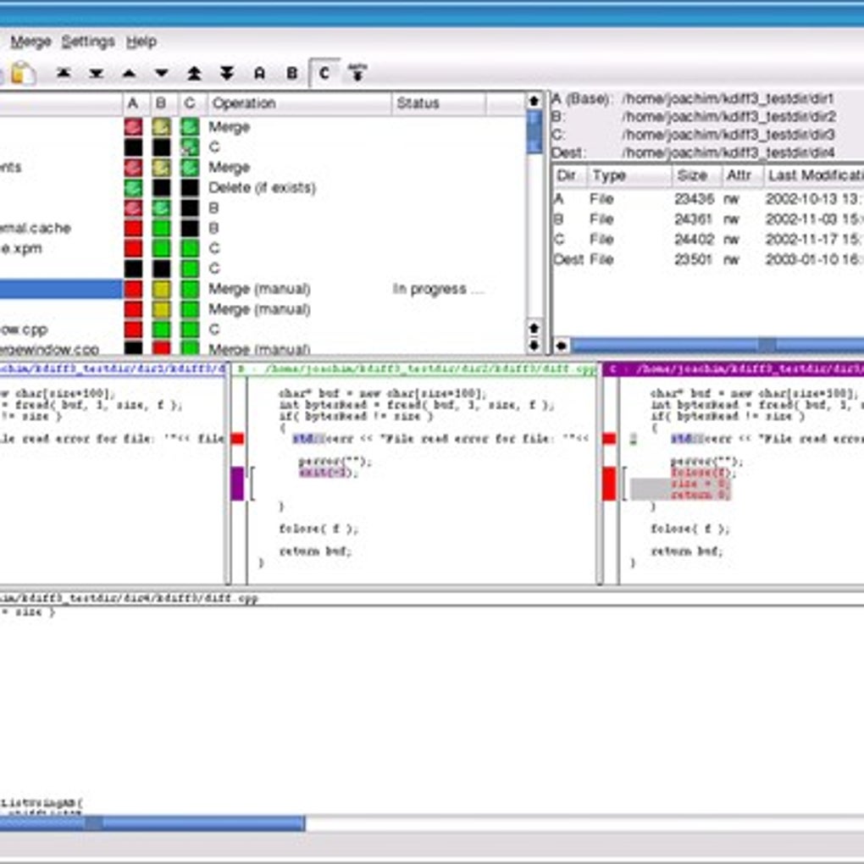
Task: Open the Settings menu
Action: click(88, 42)
